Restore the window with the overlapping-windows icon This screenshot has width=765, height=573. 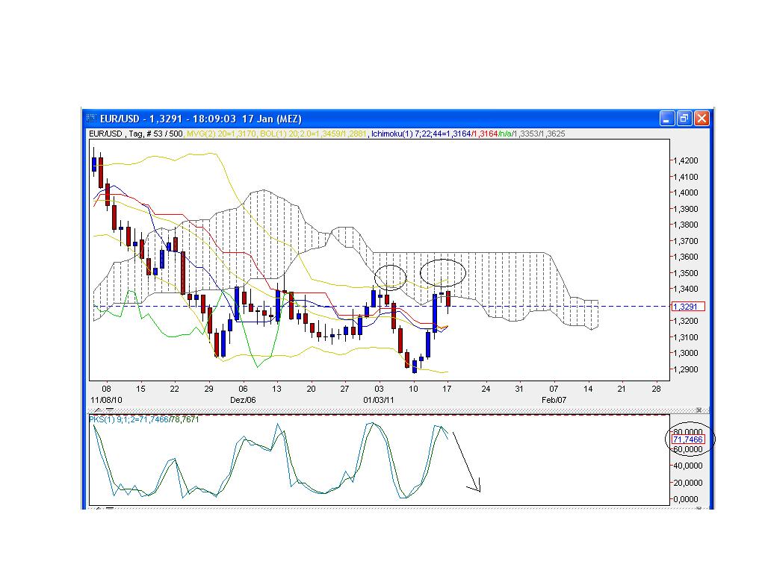[x=684, y=118]
